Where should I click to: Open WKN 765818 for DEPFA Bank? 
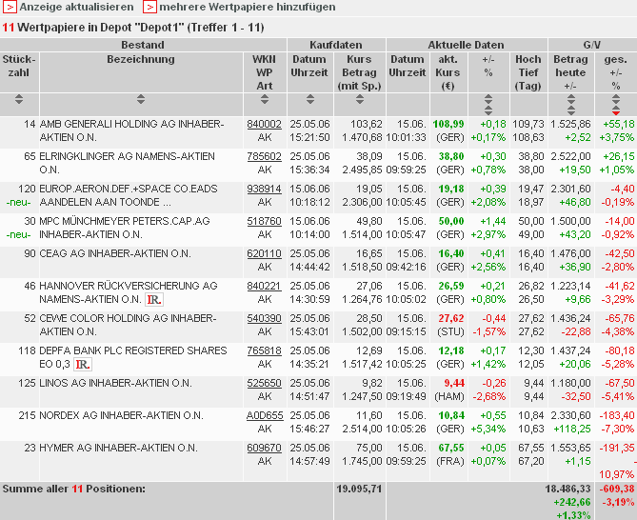[x=264, y=351]
